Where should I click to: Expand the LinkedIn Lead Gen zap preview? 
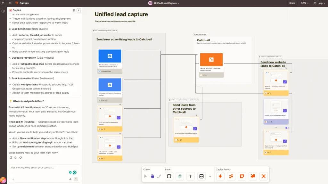119,147
